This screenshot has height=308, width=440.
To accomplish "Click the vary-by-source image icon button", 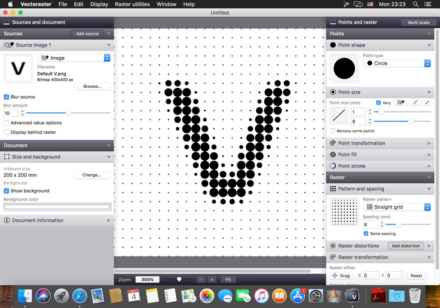I will (x=400, y=103).
